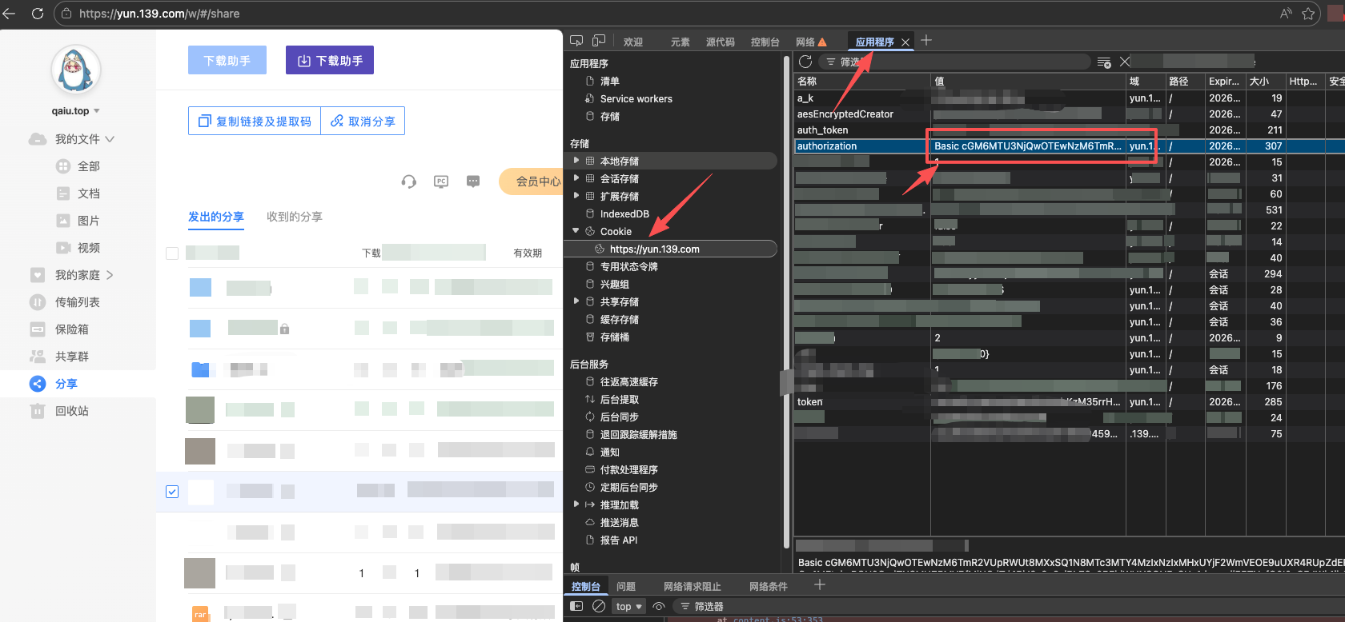Open customer service headset icon
Screen dimensions: 1345x622
point(409,181)
